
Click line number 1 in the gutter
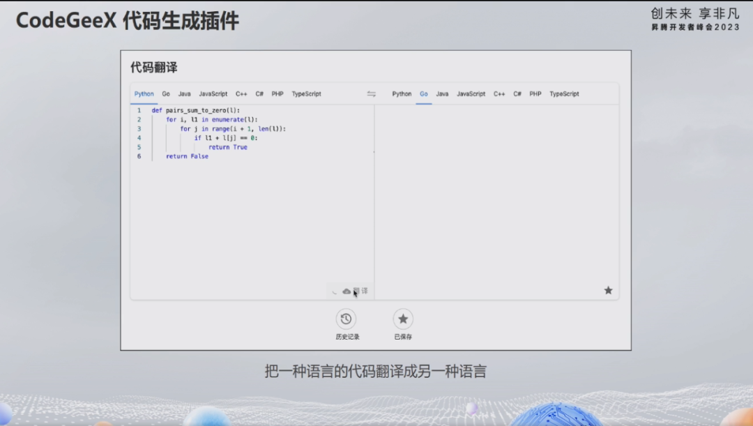point(139,110)
